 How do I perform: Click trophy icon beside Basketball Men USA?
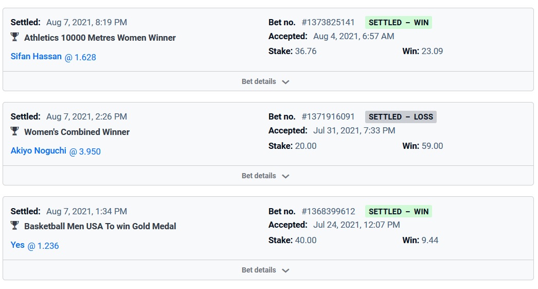[x=14, y=226]
